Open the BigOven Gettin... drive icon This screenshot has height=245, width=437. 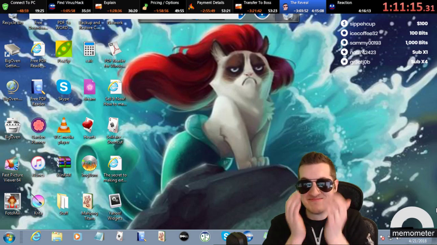tap(13, 54)
